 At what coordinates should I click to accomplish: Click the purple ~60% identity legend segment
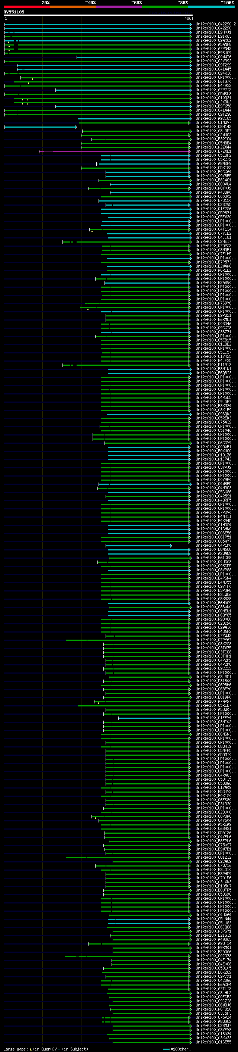[x=119, y=7]
